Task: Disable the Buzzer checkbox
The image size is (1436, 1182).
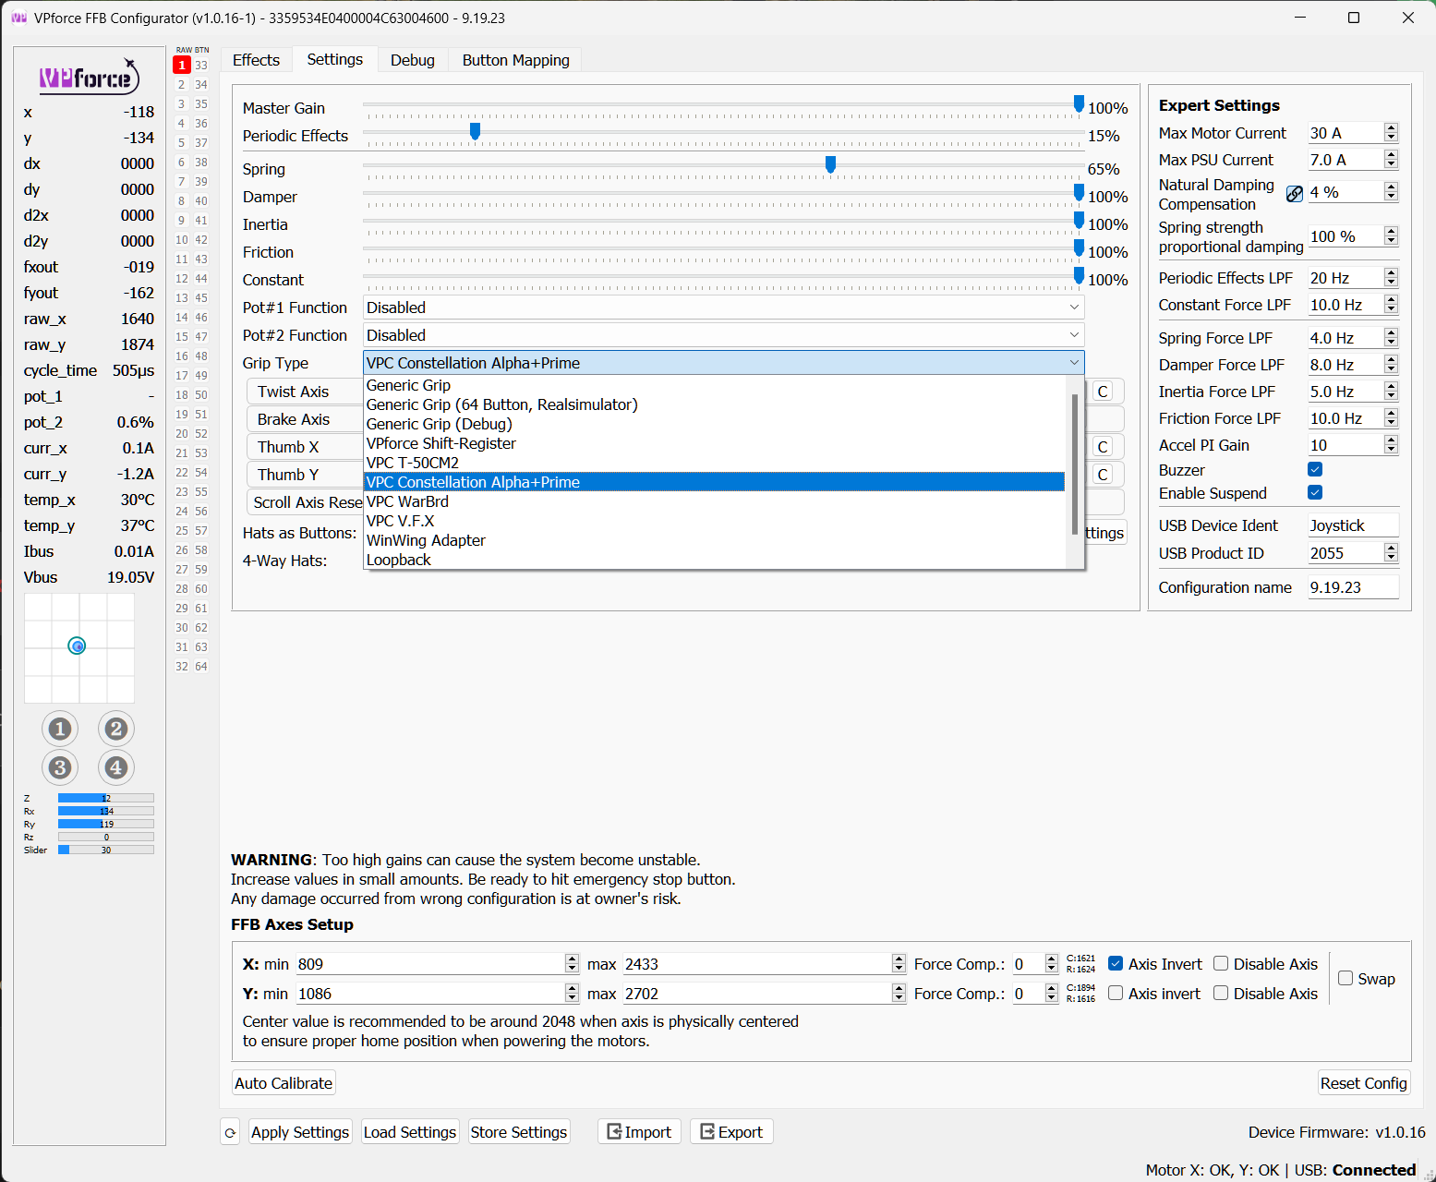Action: pyautogui.click(x=1315, y=470)
